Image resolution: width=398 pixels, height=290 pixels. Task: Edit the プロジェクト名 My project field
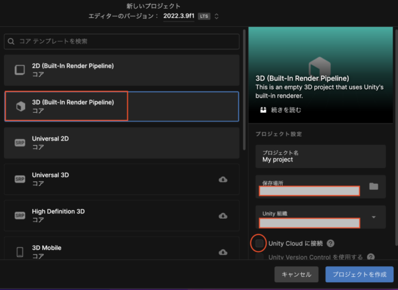point(321,156)
